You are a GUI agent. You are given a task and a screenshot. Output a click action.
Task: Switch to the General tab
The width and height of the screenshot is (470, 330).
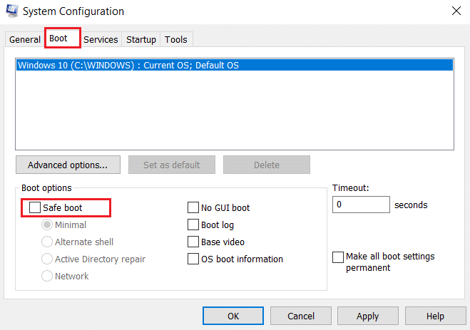point(24,39)
